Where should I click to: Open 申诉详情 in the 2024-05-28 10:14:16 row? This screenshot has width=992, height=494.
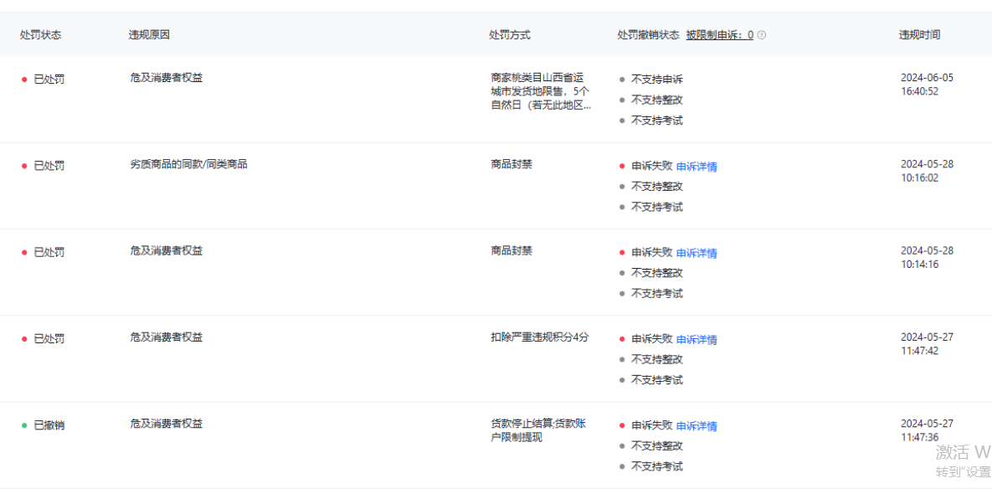(696, 253)
